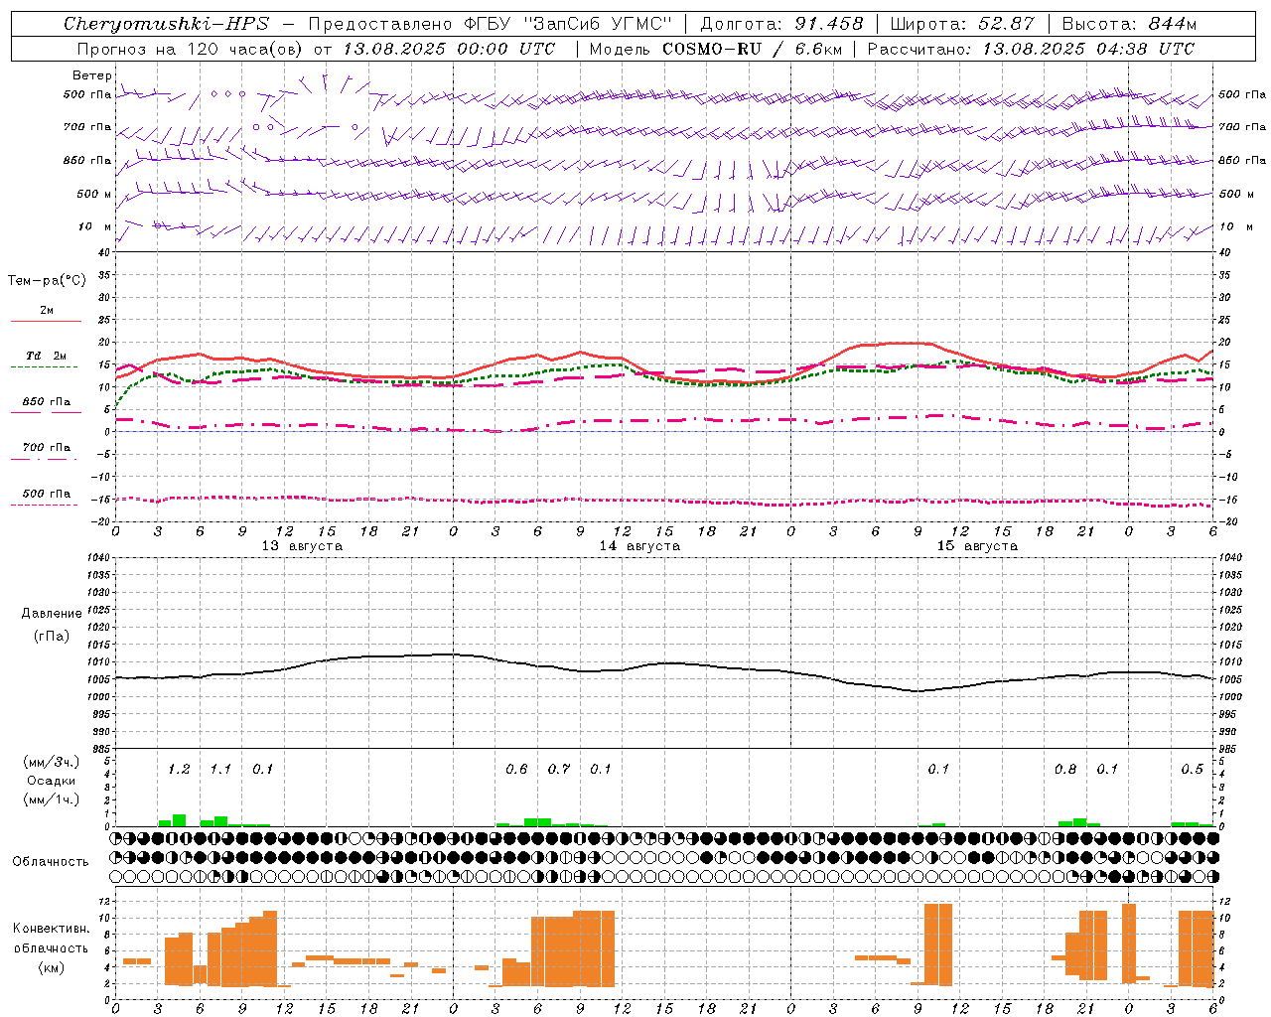Select the Высота: 844м value

pyautogui.click(x=1129, y=24)
